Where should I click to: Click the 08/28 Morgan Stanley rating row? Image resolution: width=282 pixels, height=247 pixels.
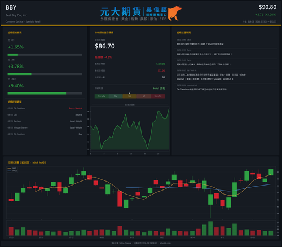(45, 127)
